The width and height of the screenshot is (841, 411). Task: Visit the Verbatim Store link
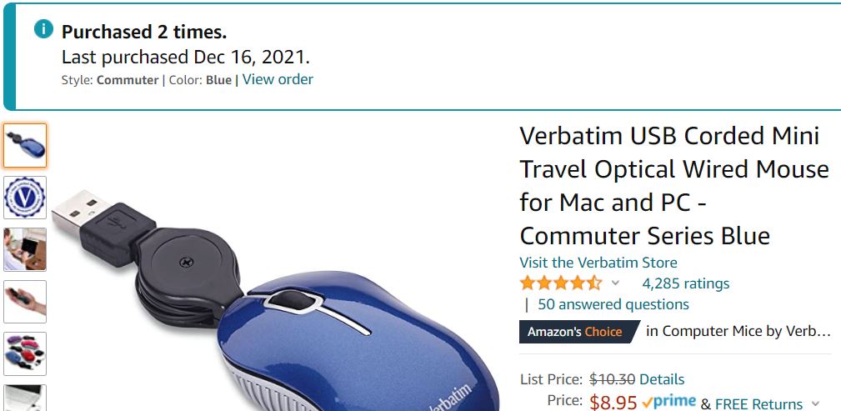click(598, 263)
